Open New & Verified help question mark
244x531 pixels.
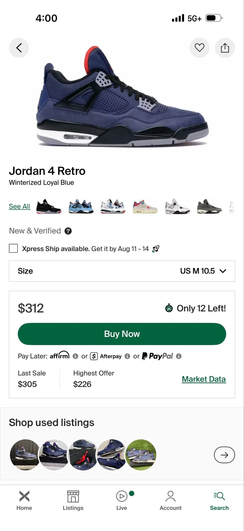68,231
